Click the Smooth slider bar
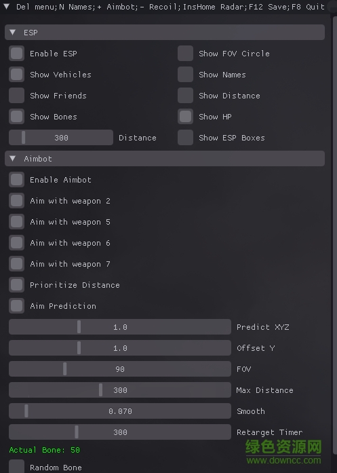Screen dimensions: 337x473 coord(120,411)
